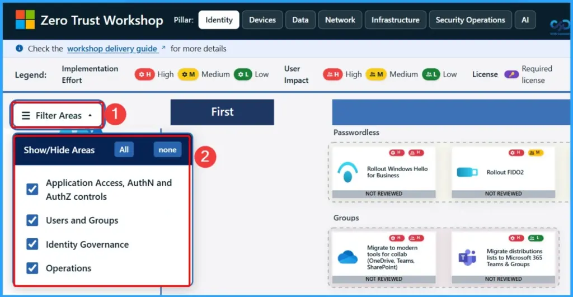573x297 pixels.
Task: Select the Network pillar tab
Action: 340,20
